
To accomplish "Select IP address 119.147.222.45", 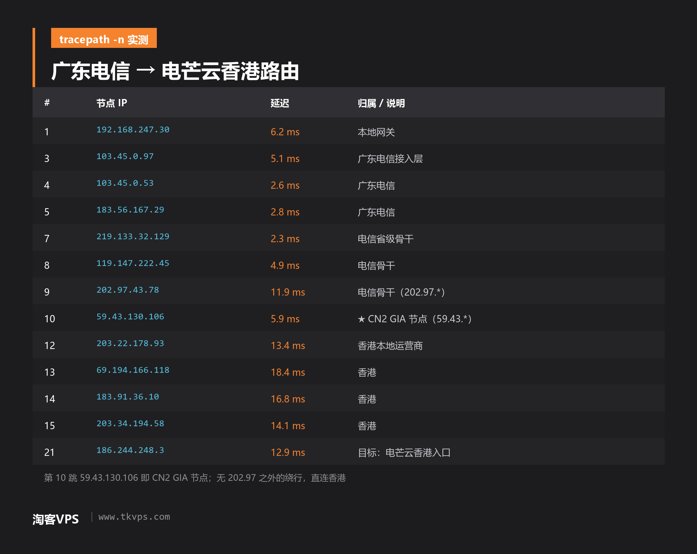I will pyautogui.click(x=133, y=263).
